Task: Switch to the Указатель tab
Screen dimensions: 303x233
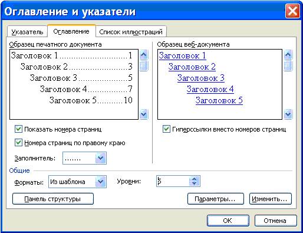Action: click(x=27, y=32)
